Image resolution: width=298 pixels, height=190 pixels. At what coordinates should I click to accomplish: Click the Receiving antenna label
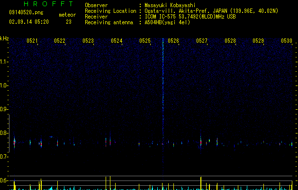click(x=109, y=22)
